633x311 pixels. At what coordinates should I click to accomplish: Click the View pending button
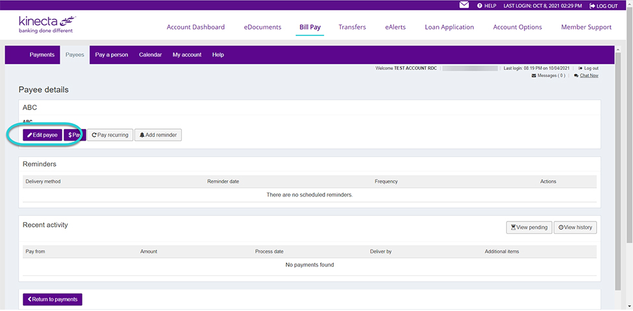(529, 227)
